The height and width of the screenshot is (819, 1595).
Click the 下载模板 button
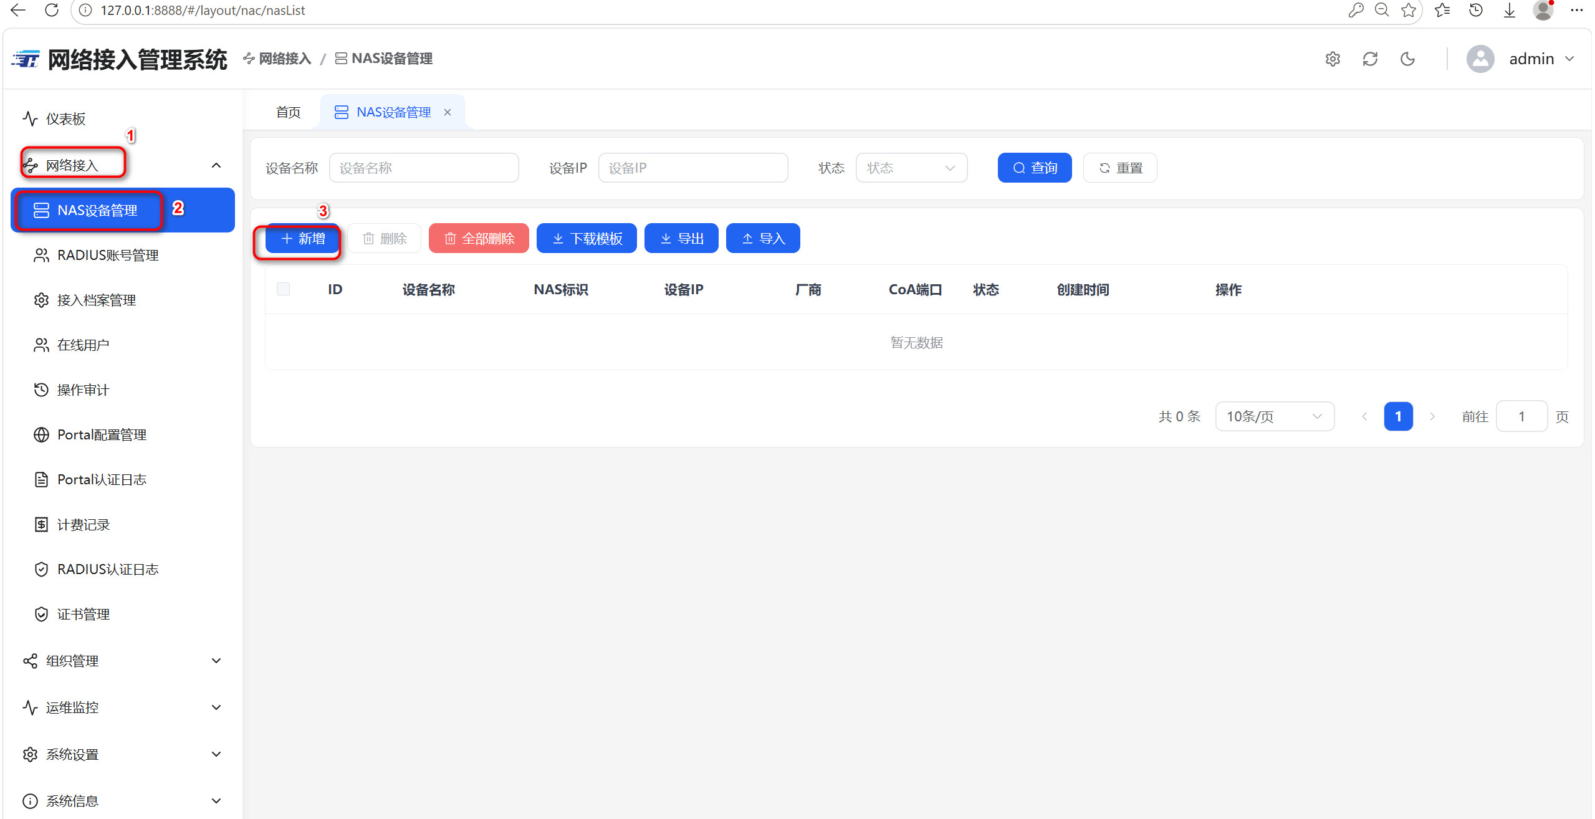coord(587,238)
